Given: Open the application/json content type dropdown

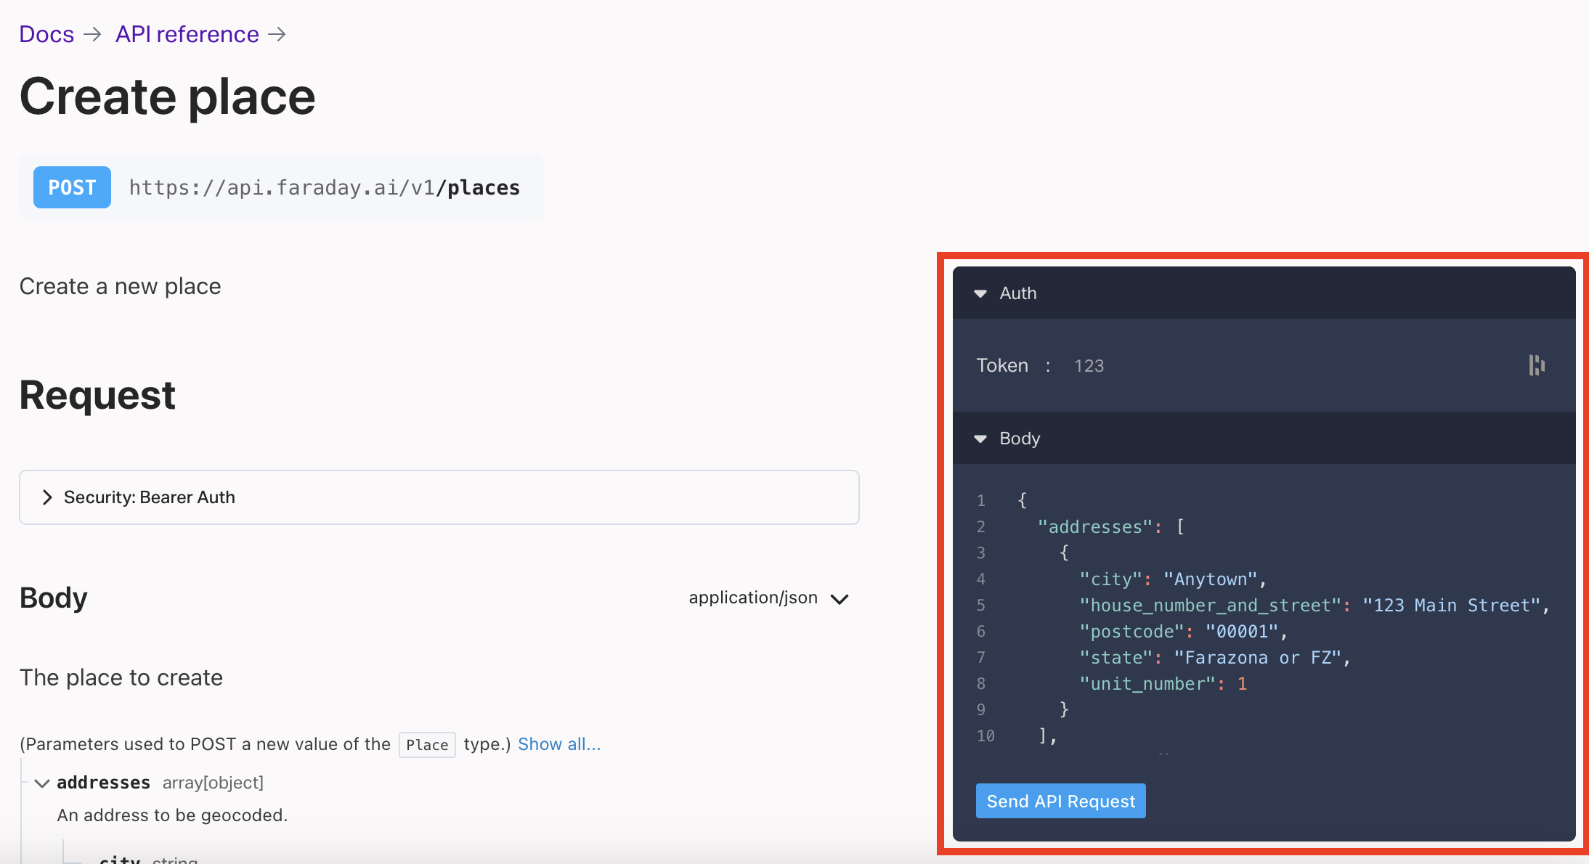Looking at the screenshot, I should pyautogui.click(x=768, y=598).
